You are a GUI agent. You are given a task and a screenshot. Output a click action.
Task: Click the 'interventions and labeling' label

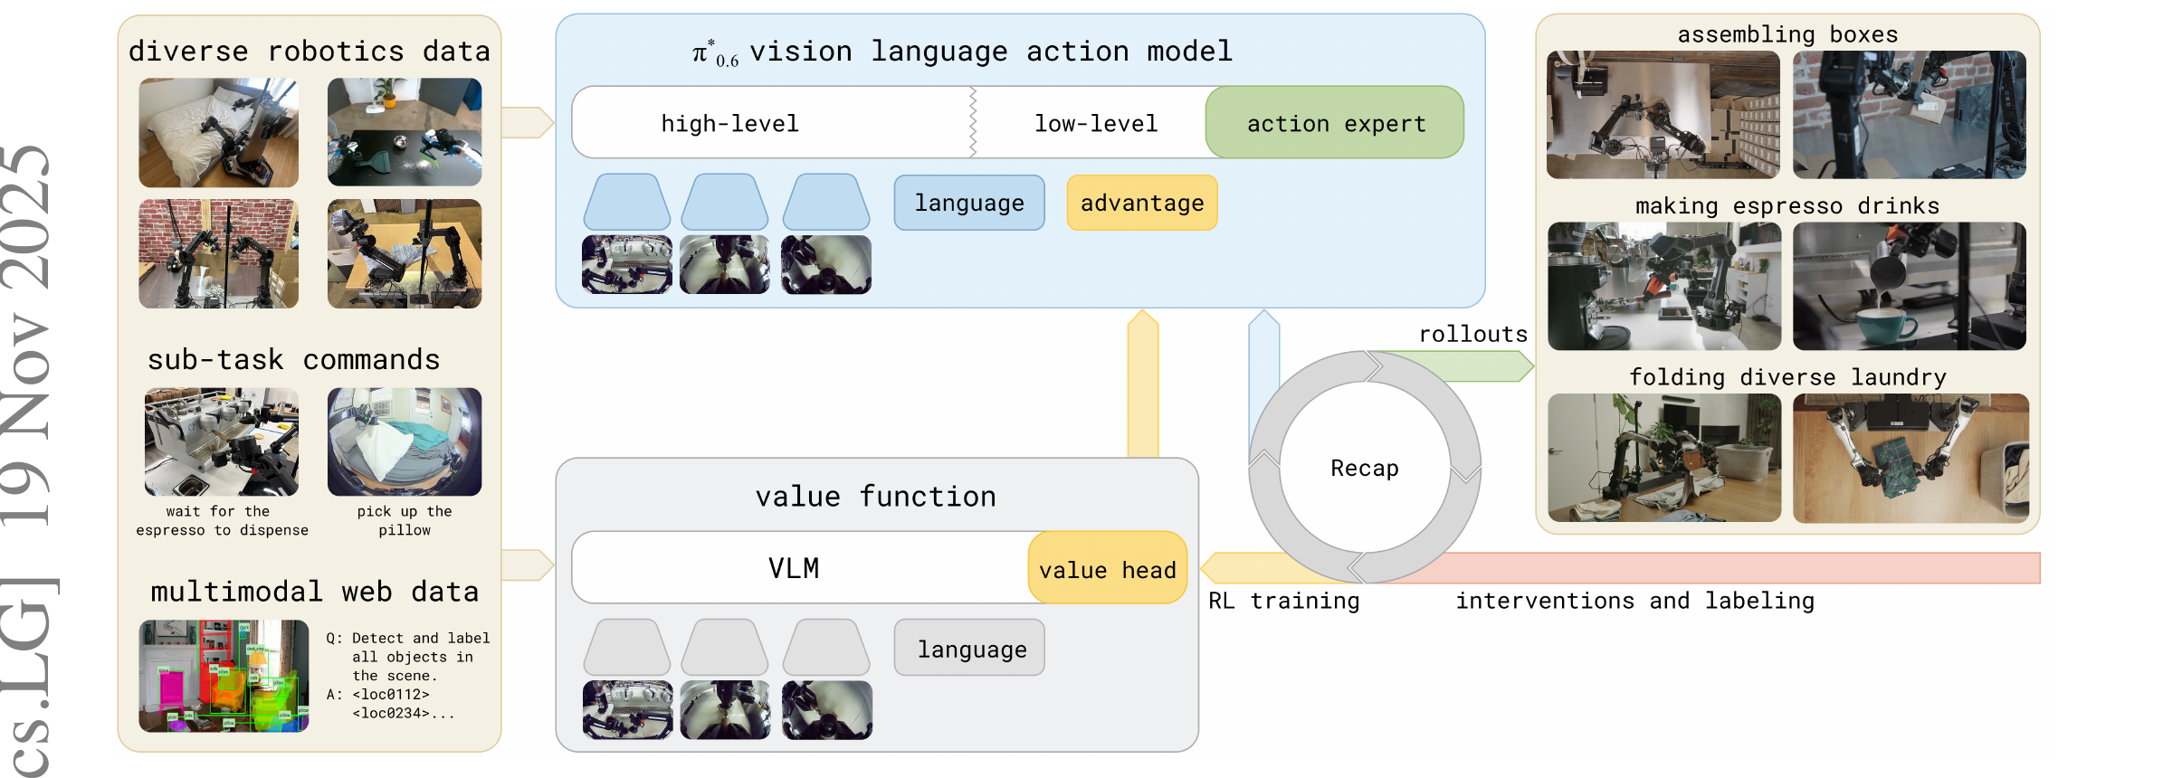(1635, 601)
